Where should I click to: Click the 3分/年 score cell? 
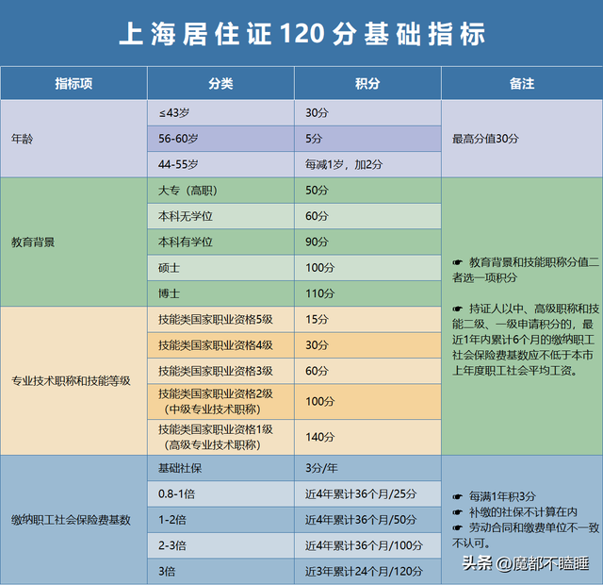(367, 468)
